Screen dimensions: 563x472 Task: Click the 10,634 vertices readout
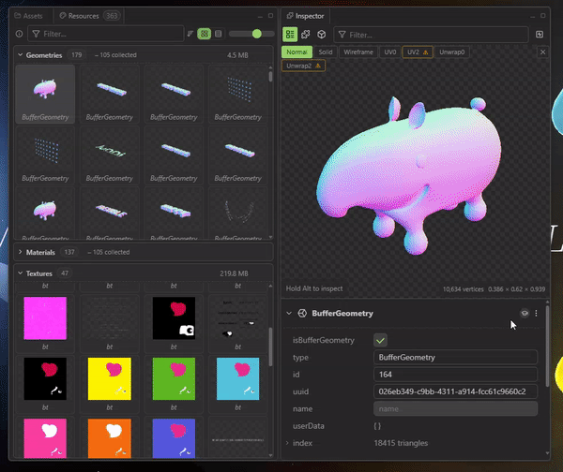(463, 288)
